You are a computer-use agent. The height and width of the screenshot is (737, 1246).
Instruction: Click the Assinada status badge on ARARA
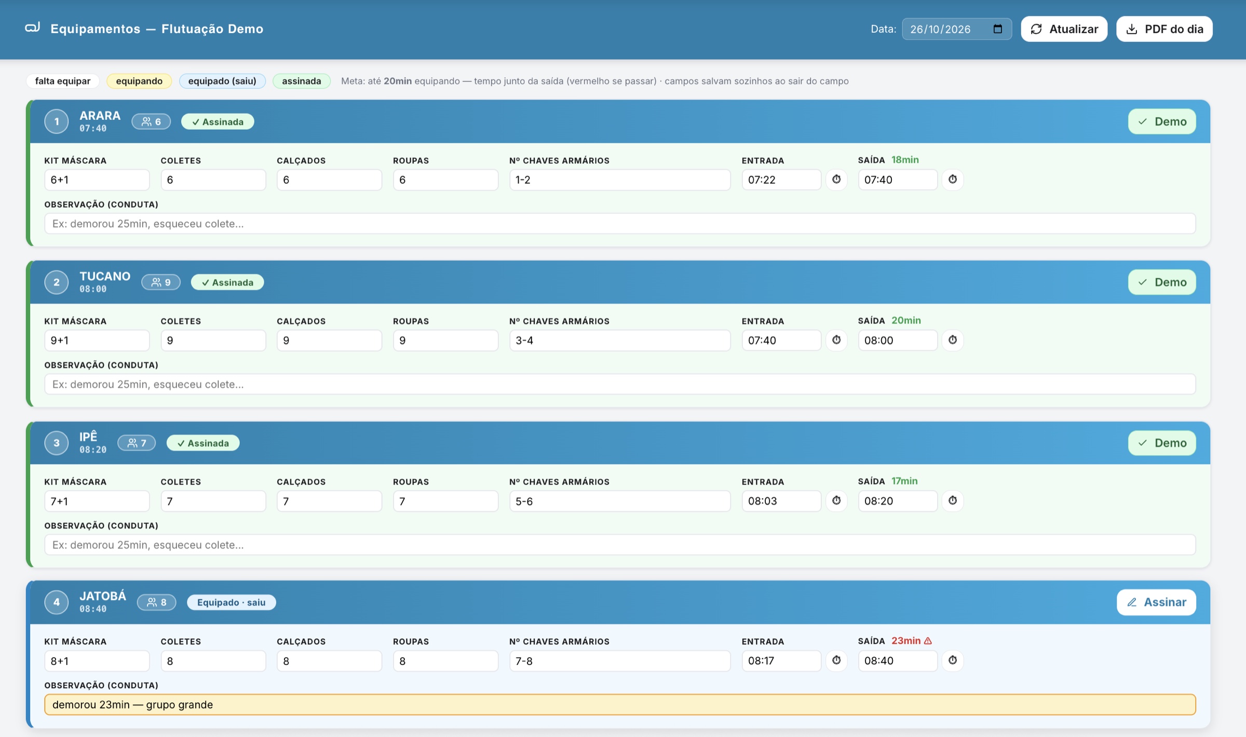218,121
